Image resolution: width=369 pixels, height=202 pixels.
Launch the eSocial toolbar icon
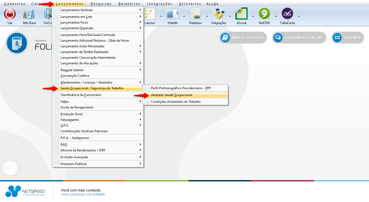[241, 14]
